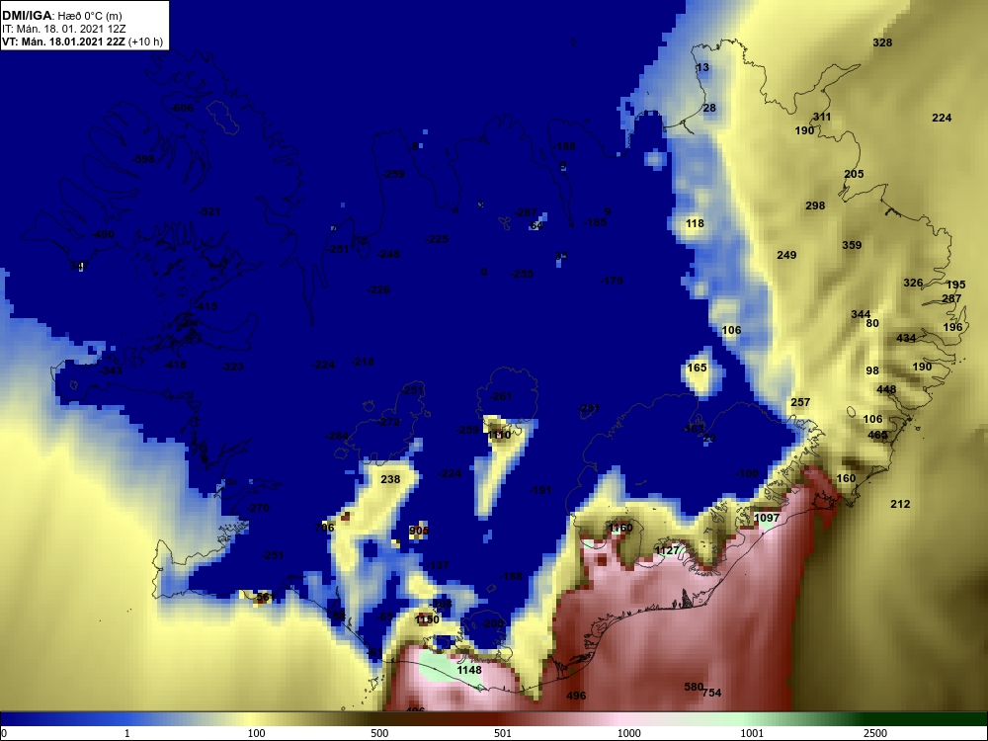988x741 pixels.
Task: Click the map value "328"
Action: tap(882, 42)
